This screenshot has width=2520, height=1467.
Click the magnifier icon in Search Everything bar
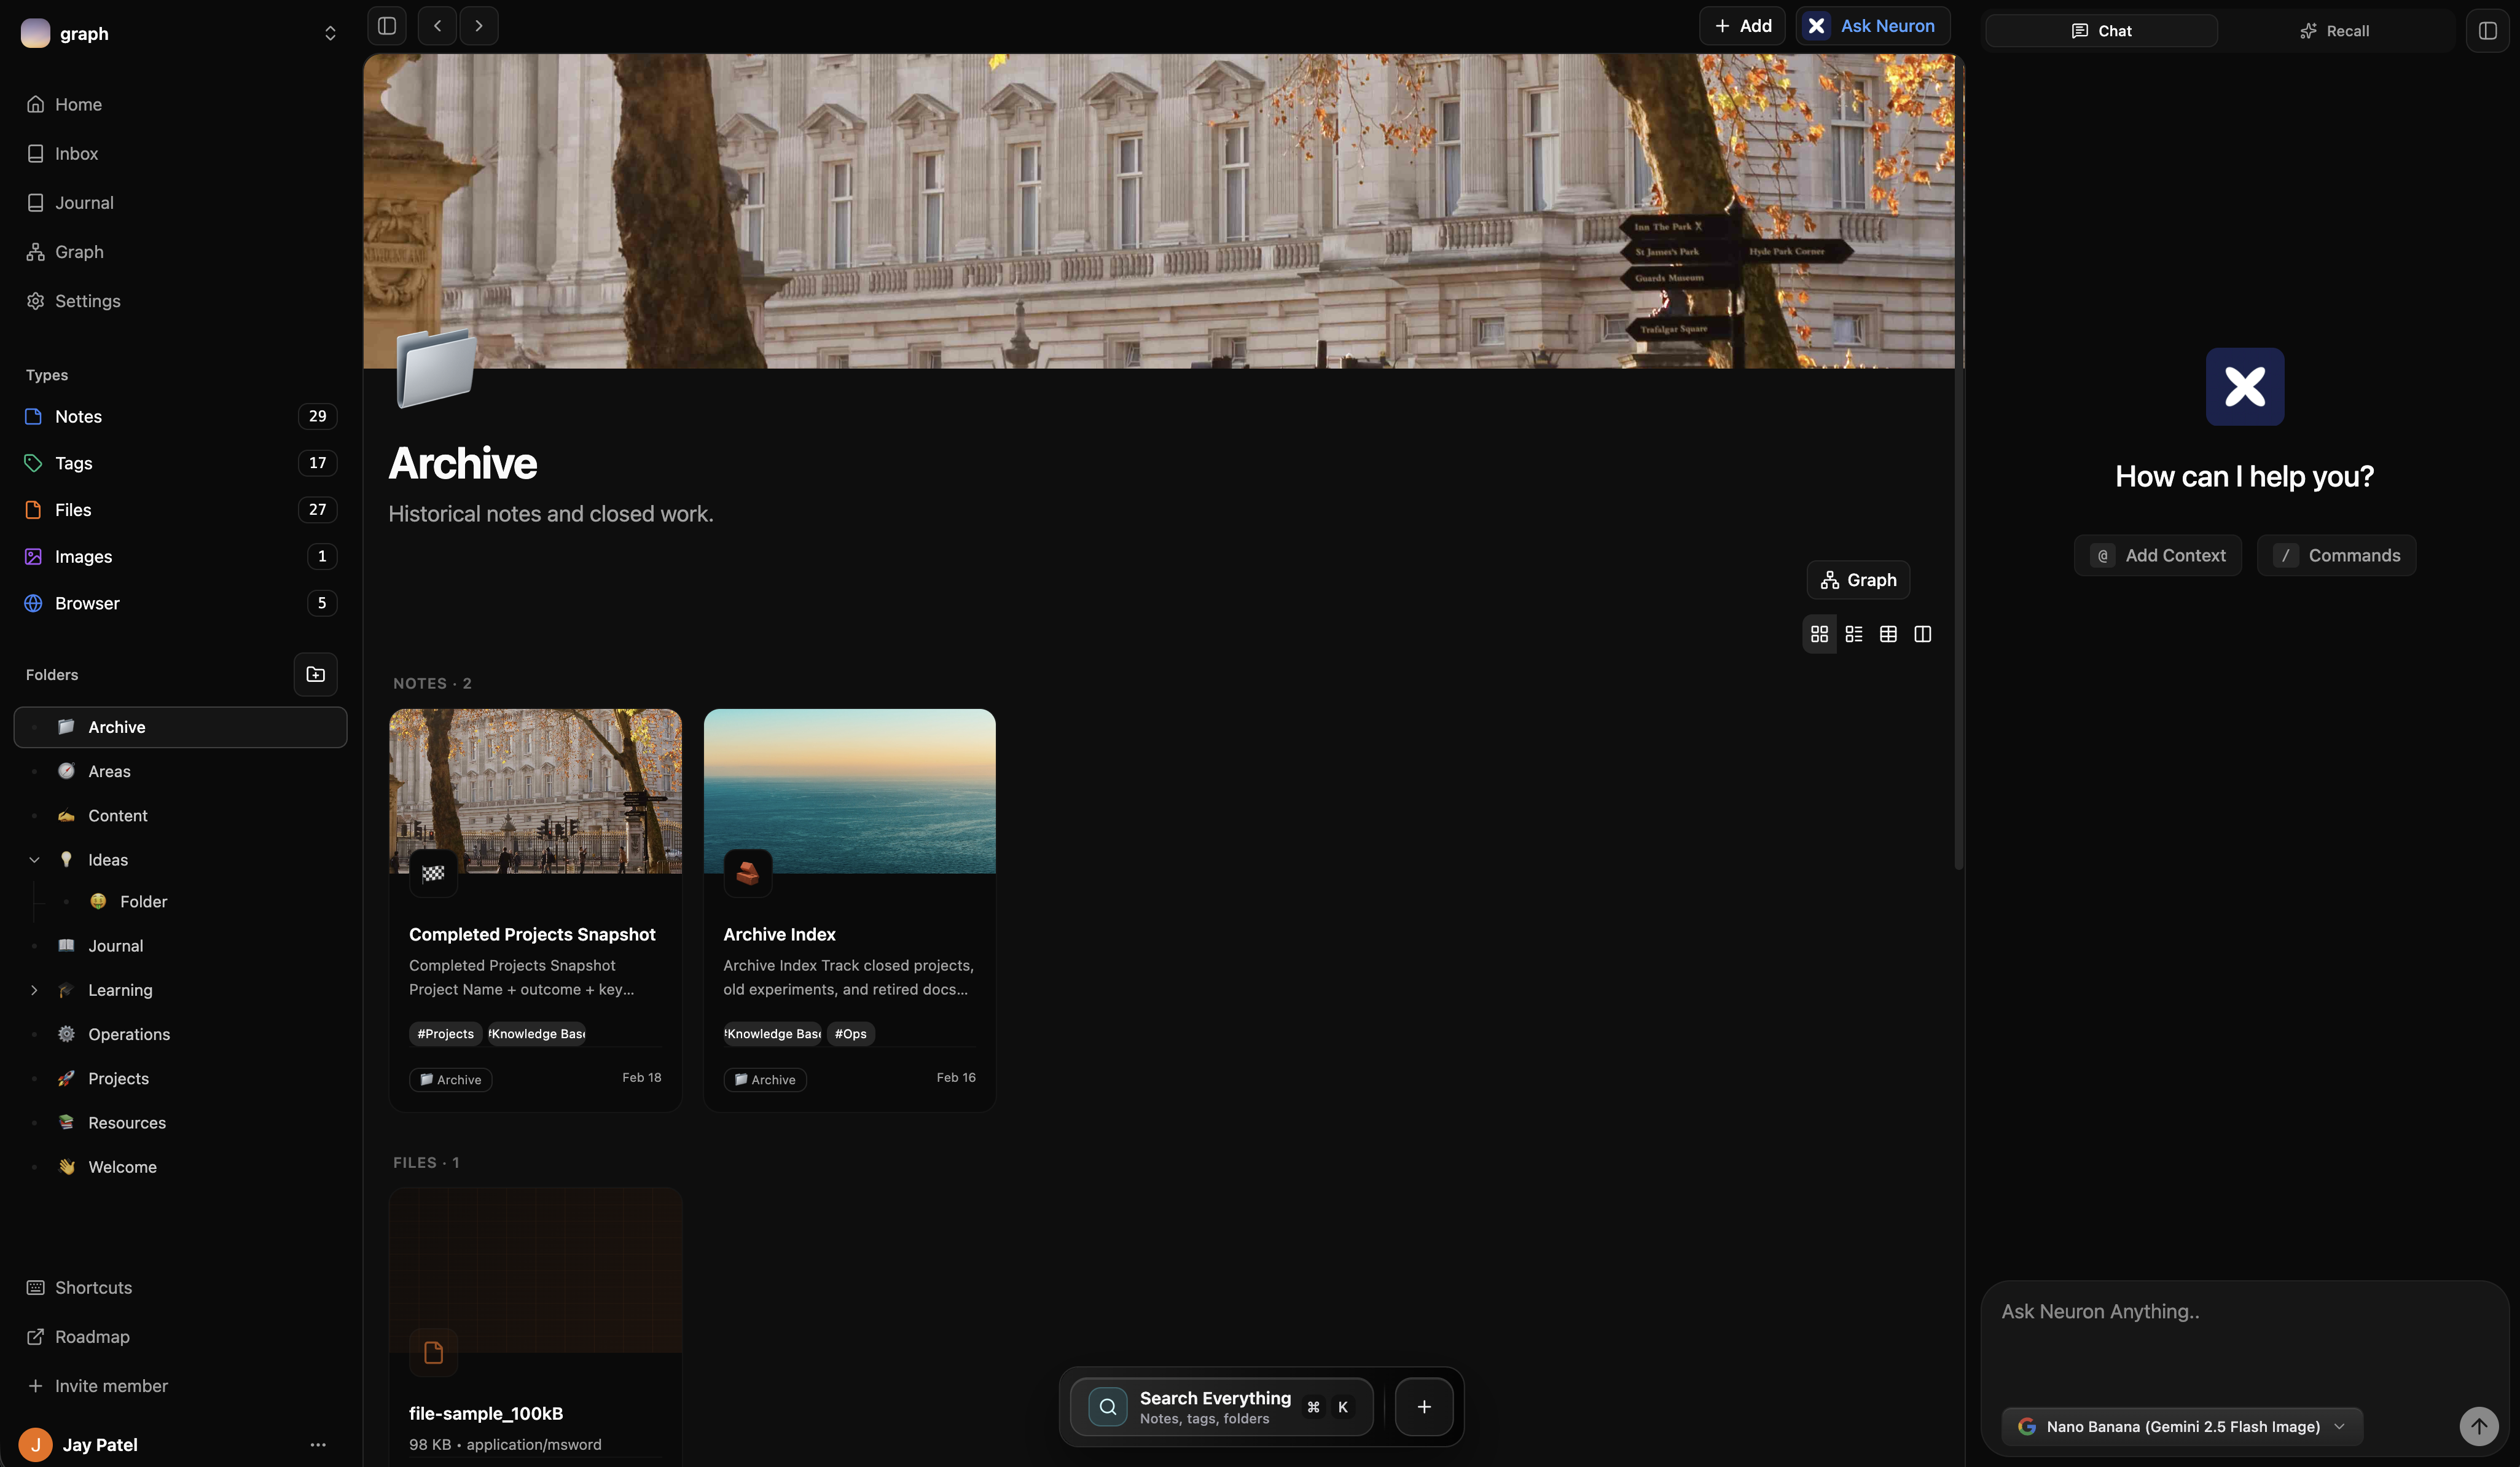tap(1107, 1406)
